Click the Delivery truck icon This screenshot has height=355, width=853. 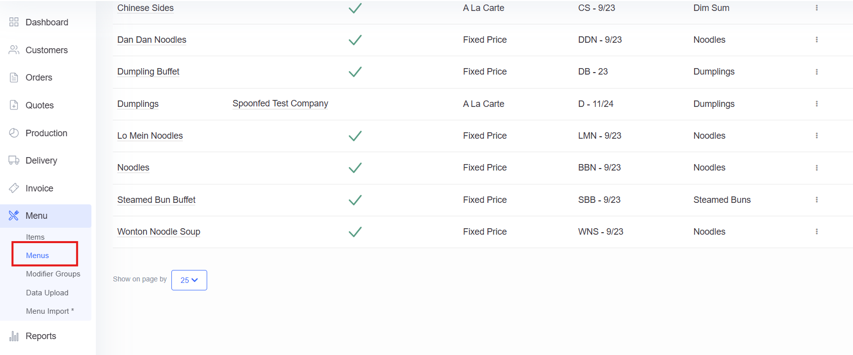pos(14,160)
